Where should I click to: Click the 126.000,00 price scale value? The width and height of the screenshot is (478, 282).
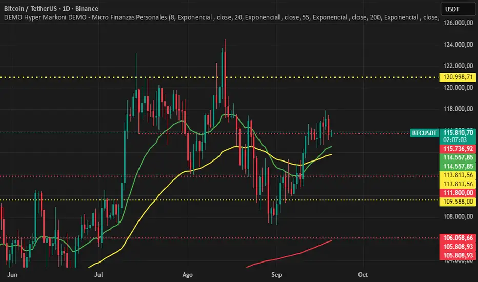pos(458,23)
